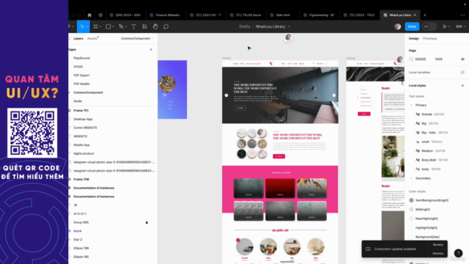Open the Resources components tool

coord(144,26)
